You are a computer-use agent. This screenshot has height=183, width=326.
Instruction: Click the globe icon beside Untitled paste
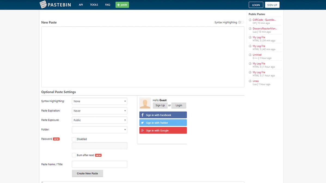pyautogui.click(x=250, y=55)
